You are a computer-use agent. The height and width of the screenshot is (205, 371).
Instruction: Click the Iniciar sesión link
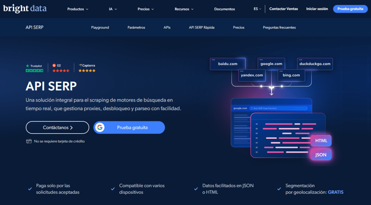pos(317,9)
